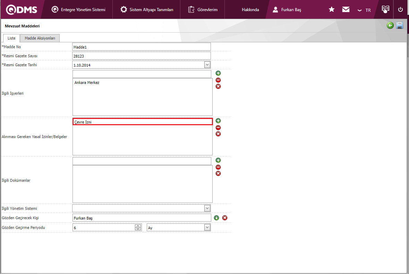
Task: Add item to İlgili İşyerleri
Action: (218, 73)
